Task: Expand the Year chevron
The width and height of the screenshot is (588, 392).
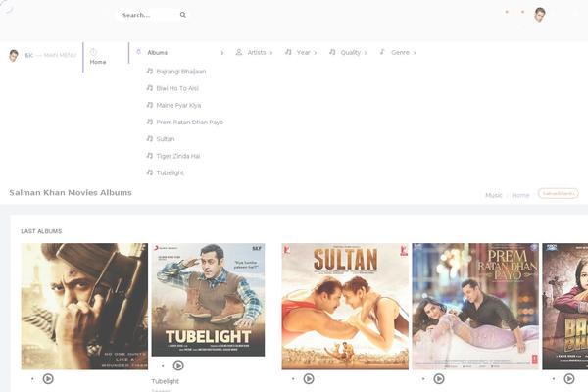Action: click(315, 53)
